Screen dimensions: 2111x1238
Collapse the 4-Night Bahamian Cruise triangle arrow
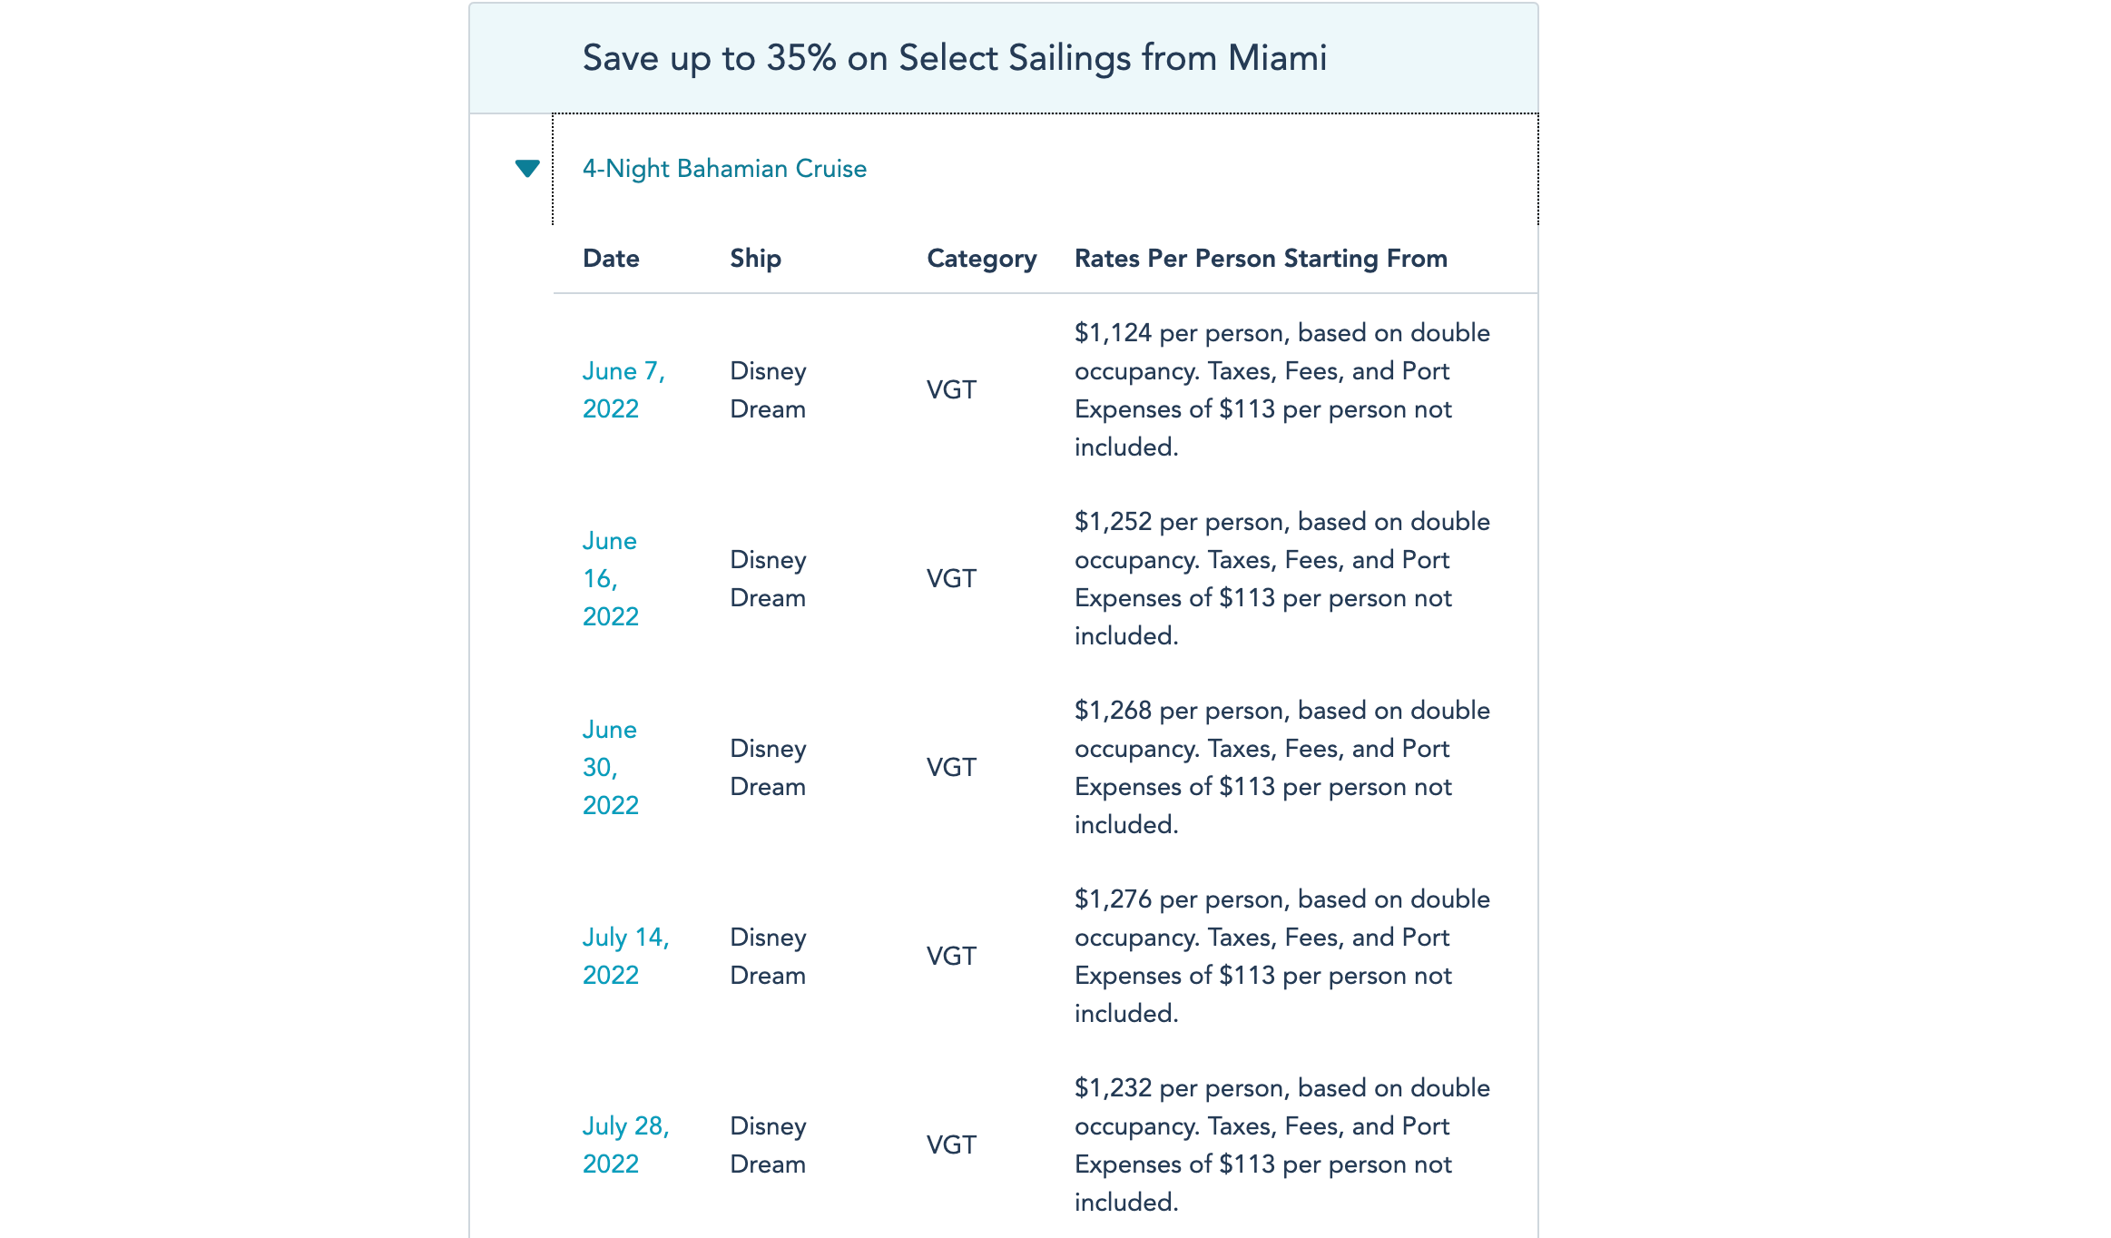coord(527,169)
